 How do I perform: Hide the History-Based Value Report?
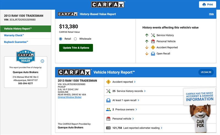click(x=211, y=14)
